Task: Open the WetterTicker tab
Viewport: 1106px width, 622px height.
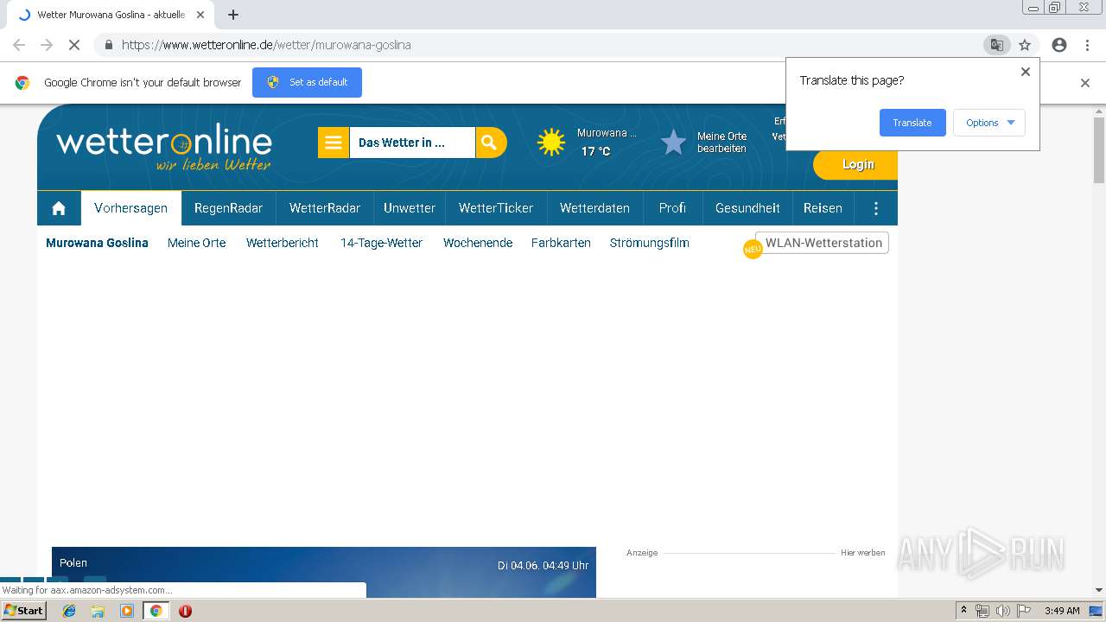Action: tap(496, 208)
